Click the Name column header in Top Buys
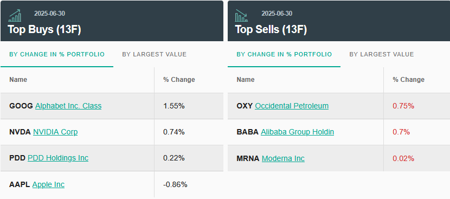This screenshot has height=199, width=450. tap(18, 80)
